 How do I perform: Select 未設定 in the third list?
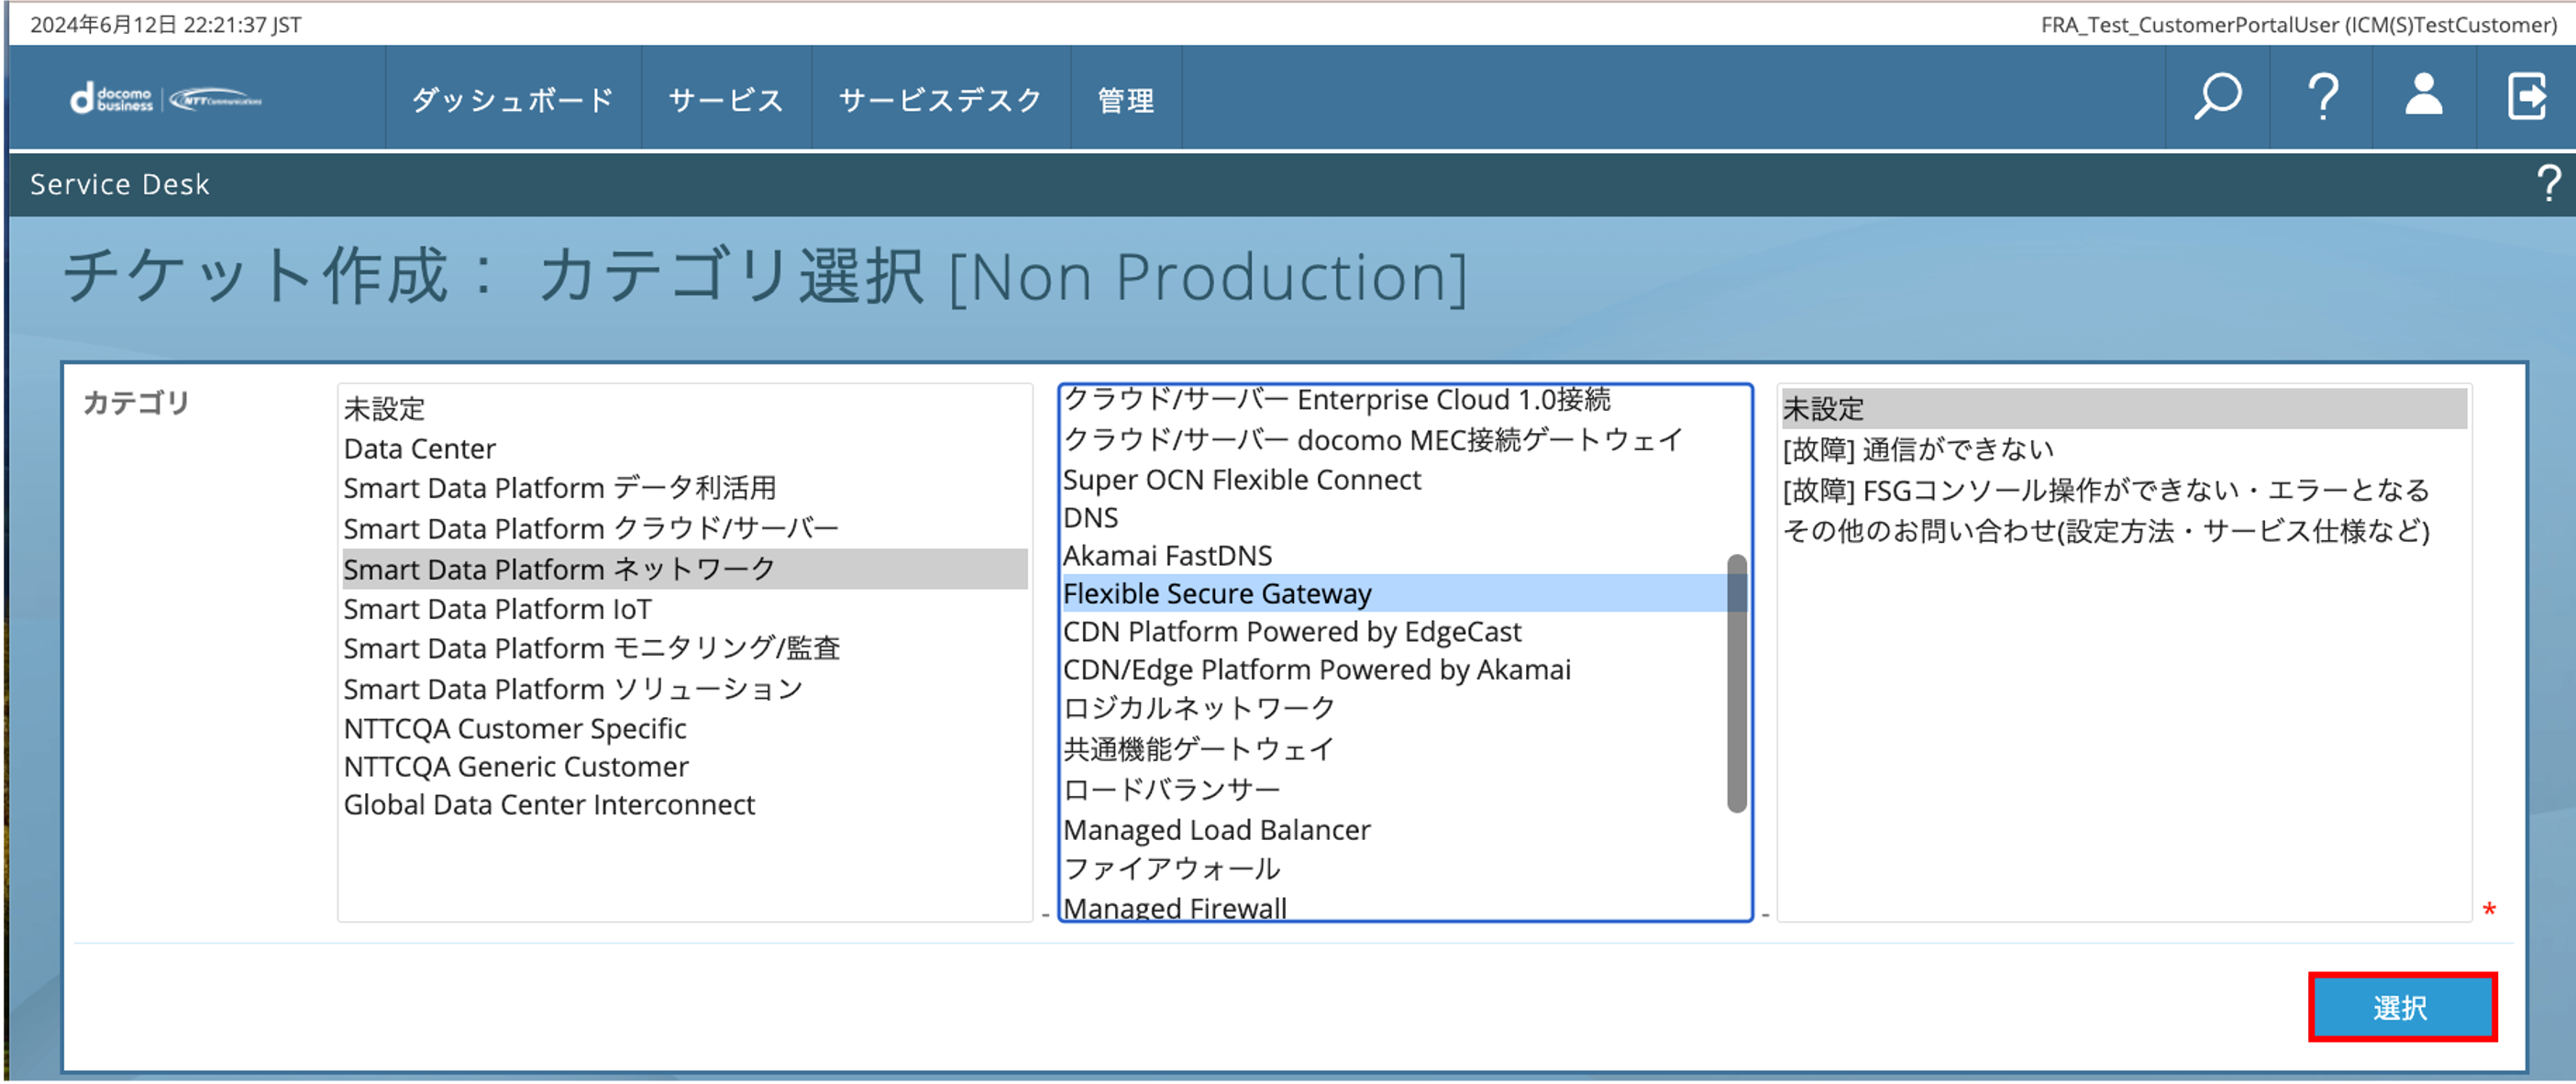2124,408
